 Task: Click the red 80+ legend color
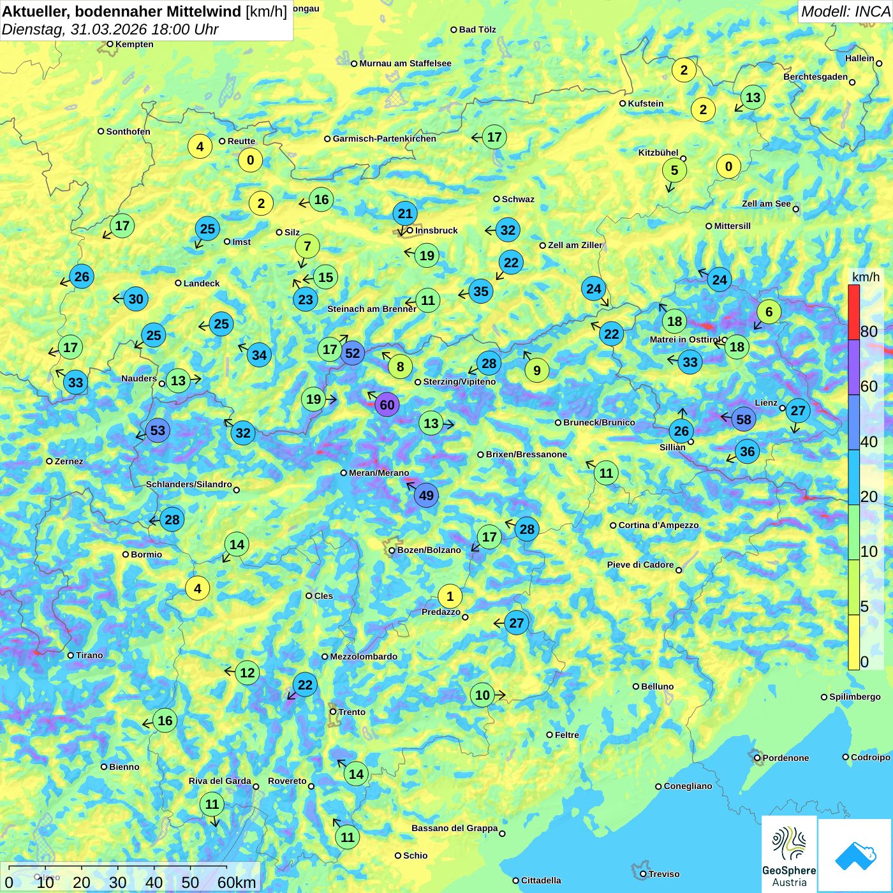(x=853, y=312)
